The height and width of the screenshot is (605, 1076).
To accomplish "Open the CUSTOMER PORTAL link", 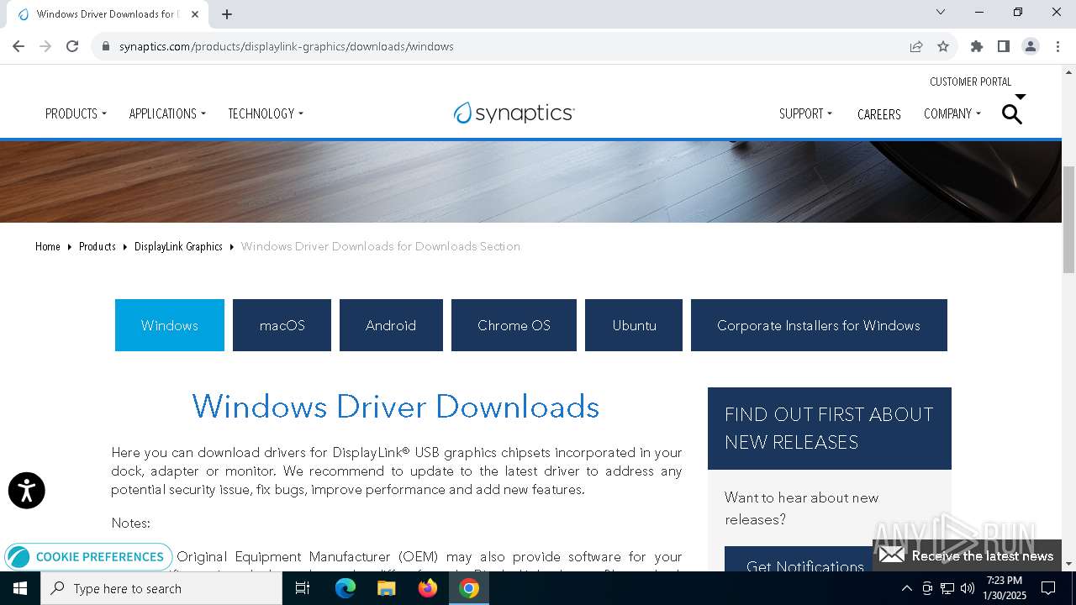I will tap(971, 82).
